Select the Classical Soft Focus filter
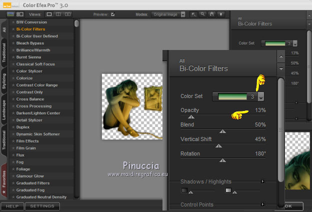The height and width of the screenshot is (212, 312). coord(35,64)
